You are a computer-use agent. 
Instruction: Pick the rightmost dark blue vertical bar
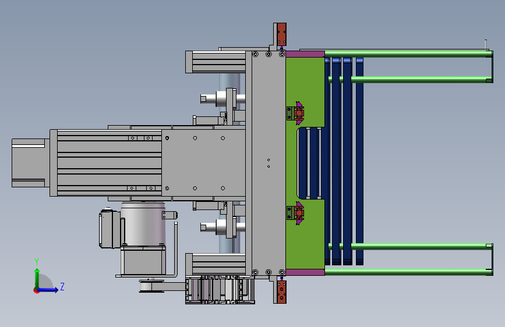click(x=360, y=161)
